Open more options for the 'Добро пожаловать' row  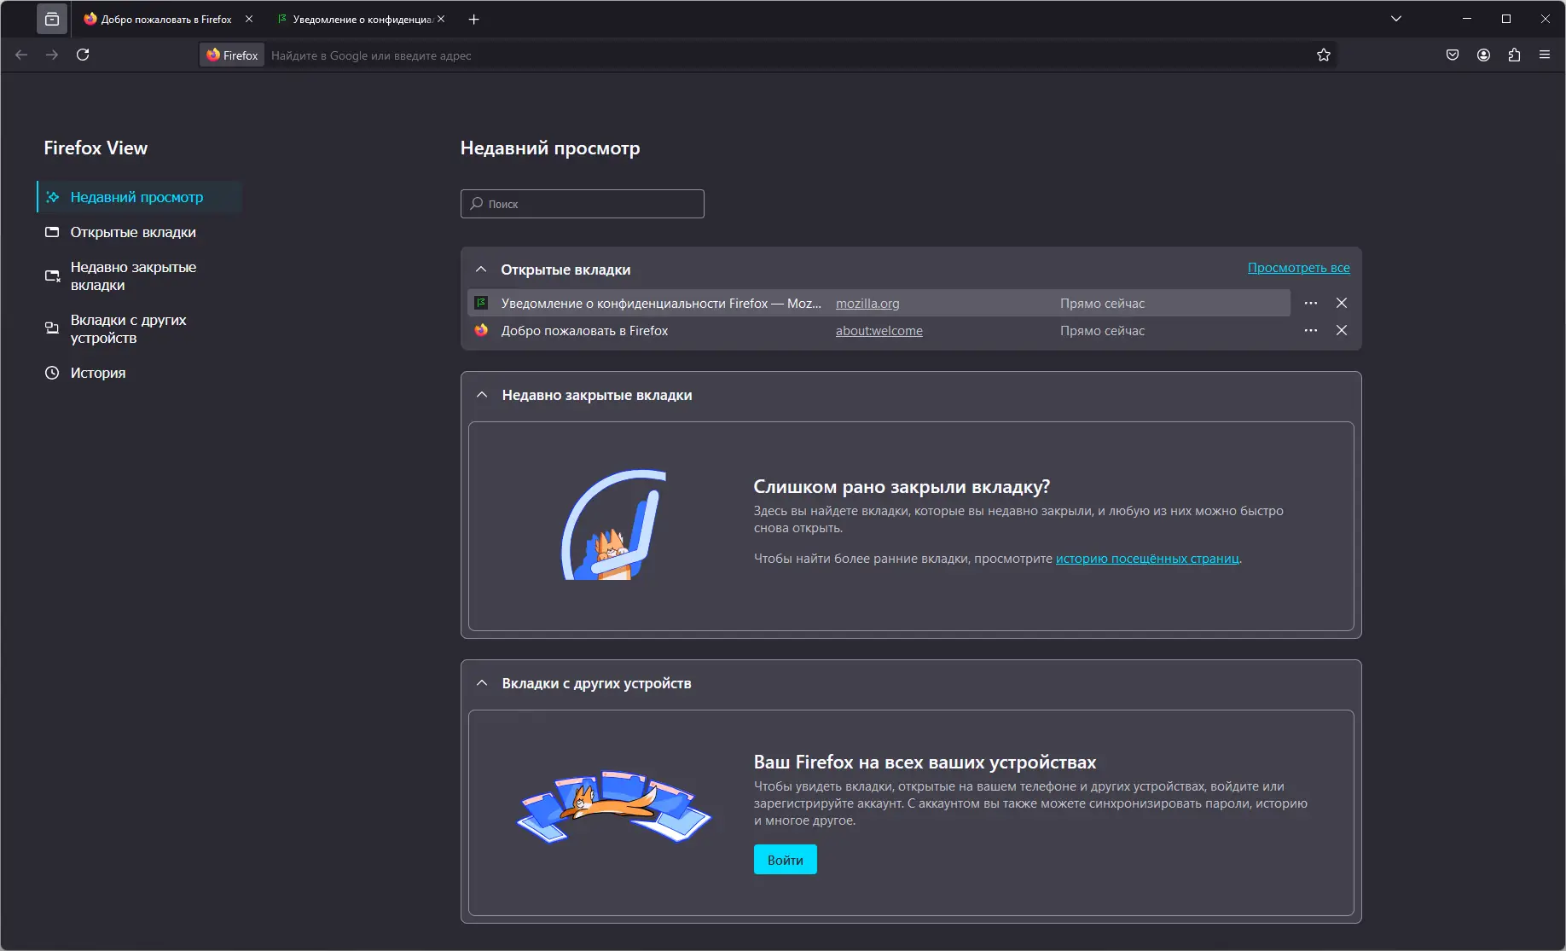(x=1311, y=330)
